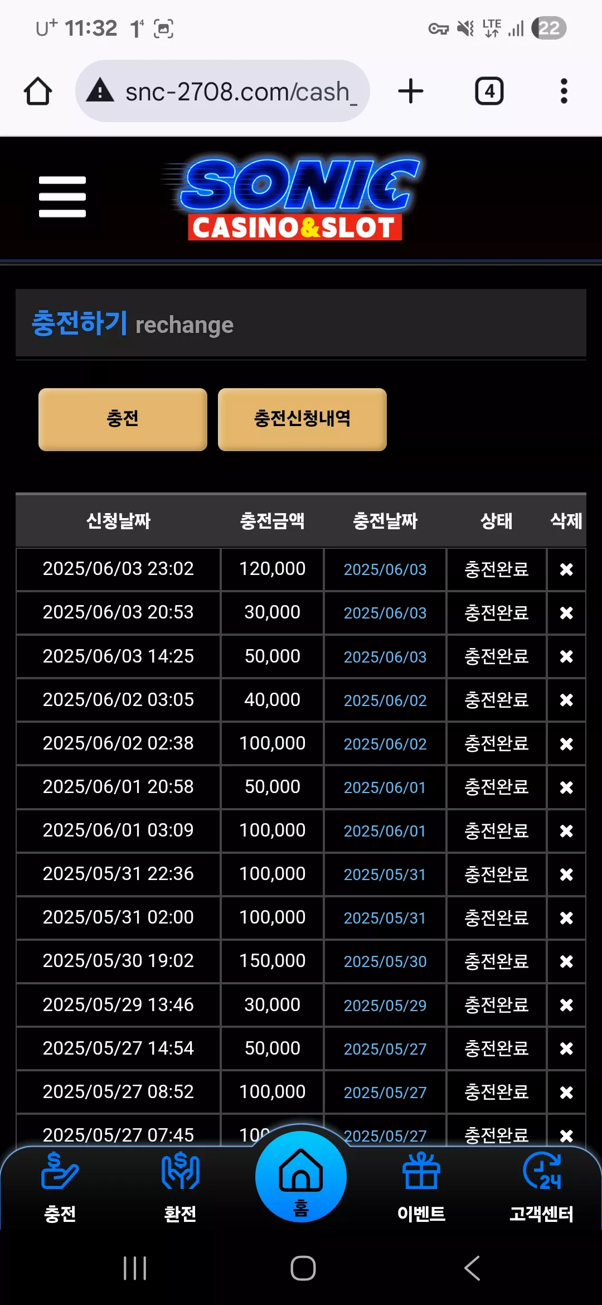Select the 충전 tab button

pos(123,419)
